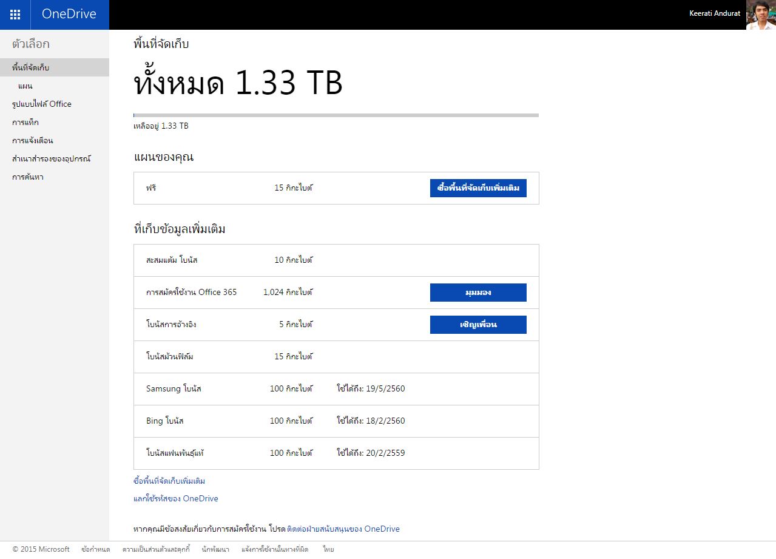Image resolution: width=776 pixels, height=559 pixels.
Task: Click © 2015 Microsoft in footer
Action: click(41, 549)
